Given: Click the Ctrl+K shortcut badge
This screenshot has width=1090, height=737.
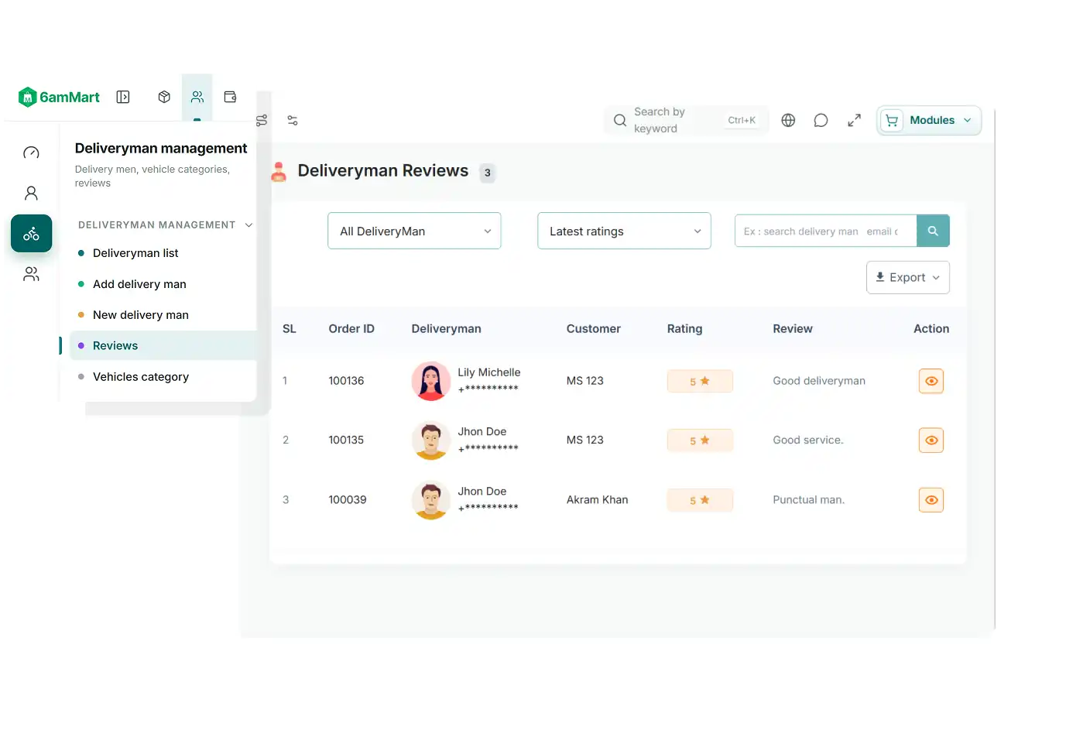Looking at the screenshot, I should tap(742, 120).
